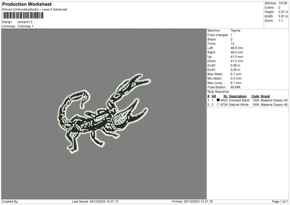This screenshot has height=205, width=290.
Task: Click the Min Stitch value 0.3 mm
Action: [236, 79]
